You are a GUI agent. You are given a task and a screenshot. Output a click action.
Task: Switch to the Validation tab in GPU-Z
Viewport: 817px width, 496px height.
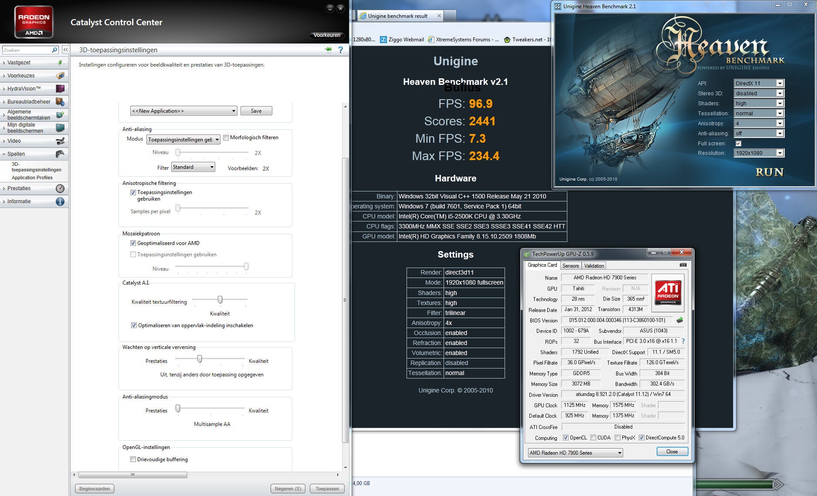[594, 266]
